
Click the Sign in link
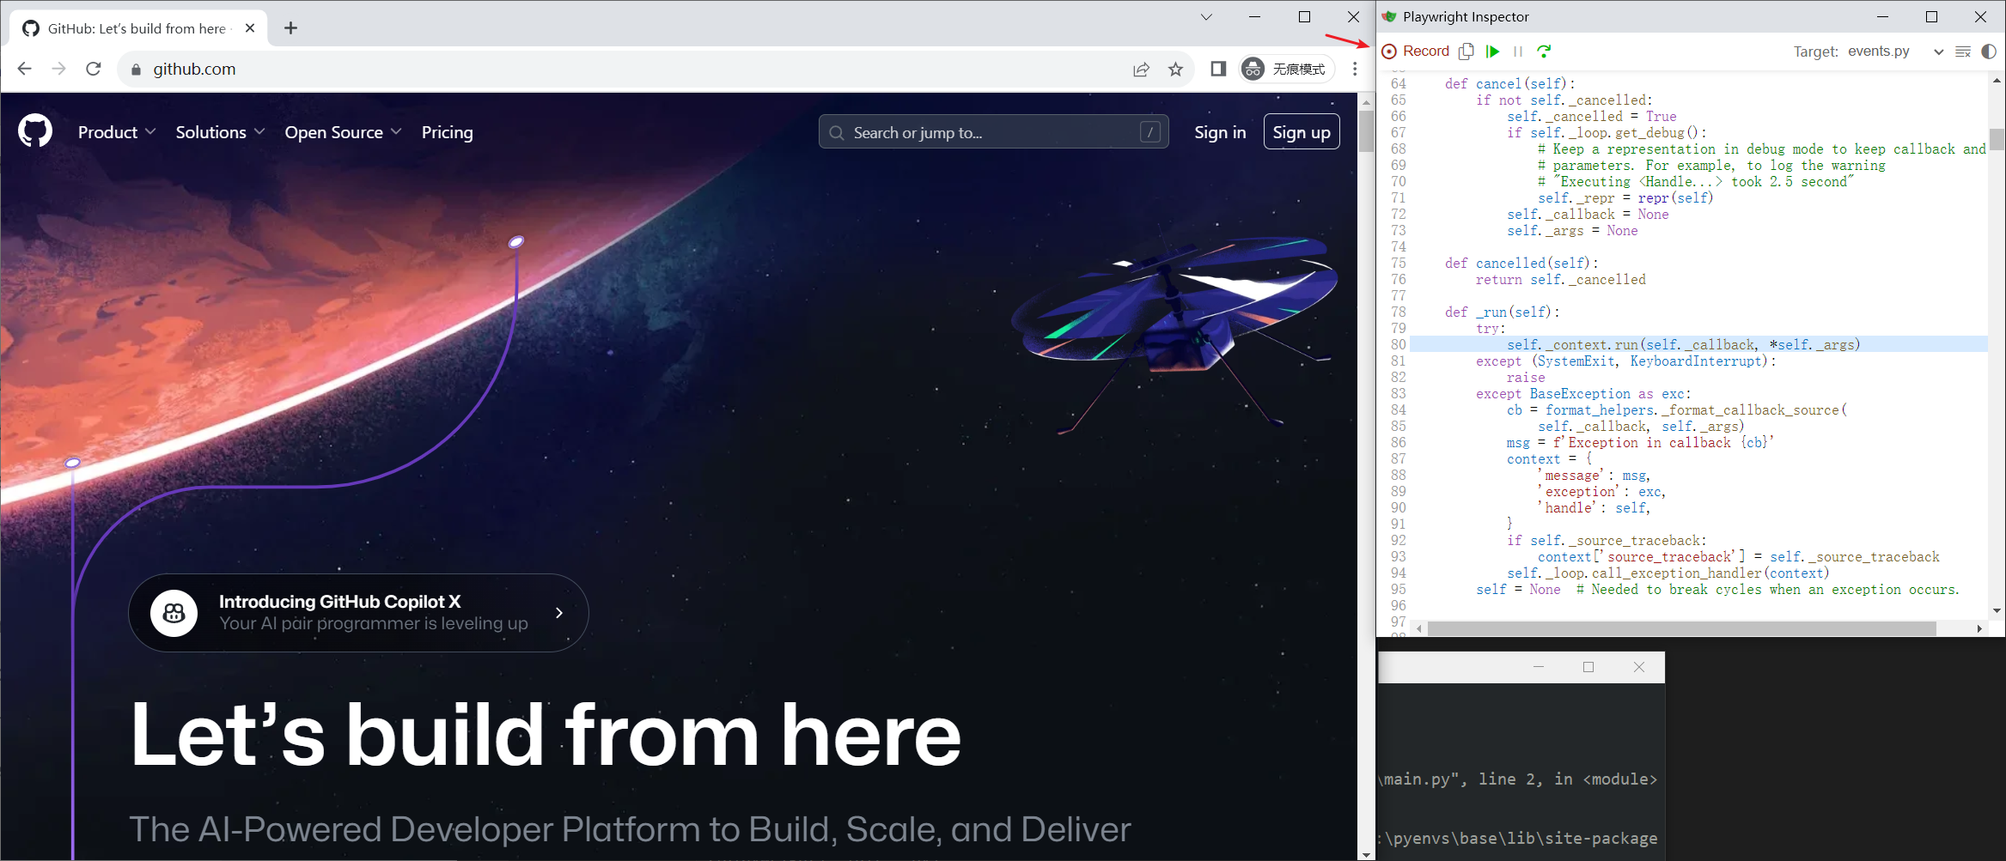[x=1220, y=132]
